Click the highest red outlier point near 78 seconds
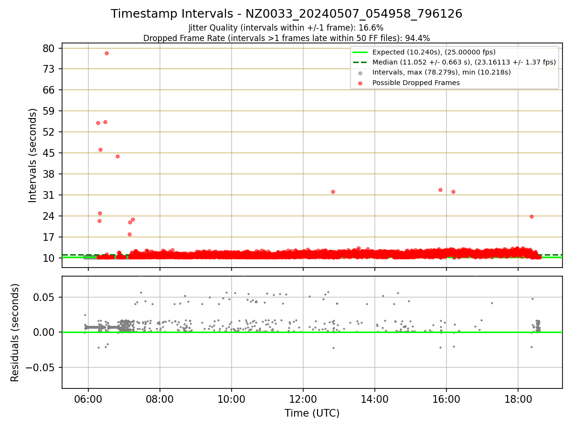 106,53
